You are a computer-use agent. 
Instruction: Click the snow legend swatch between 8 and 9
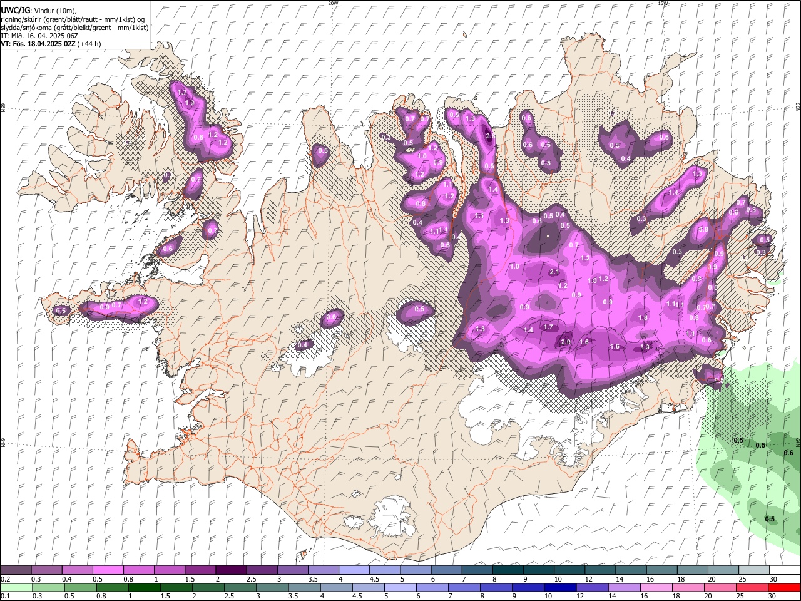pyautogui.click(x=507, y=570)
